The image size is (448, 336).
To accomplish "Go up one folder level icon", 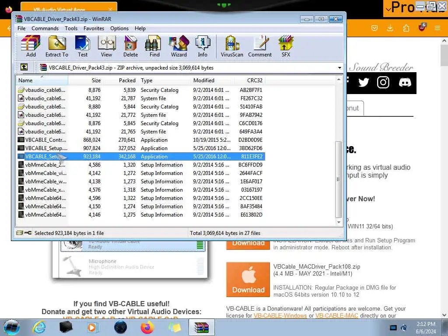I will 24,67.
